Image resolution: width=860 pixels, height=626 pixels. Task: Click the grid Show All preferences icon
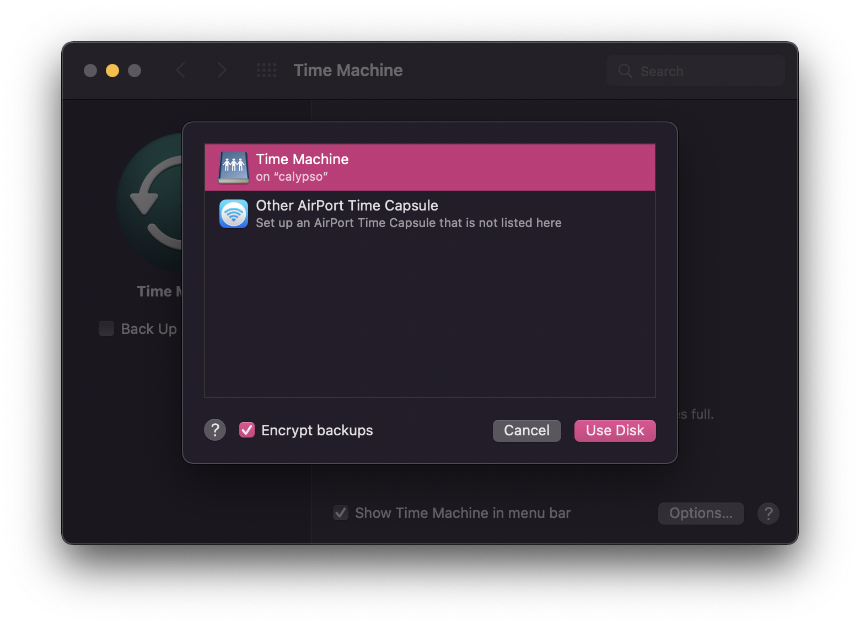coord(267,71)
